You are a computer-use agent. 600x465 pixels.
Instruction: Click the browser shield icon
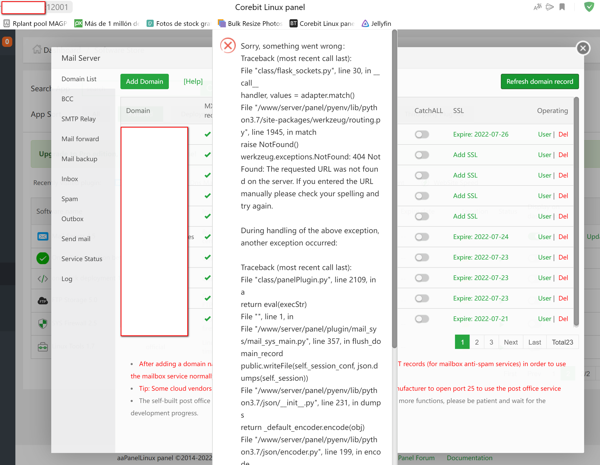click(589, 7)
